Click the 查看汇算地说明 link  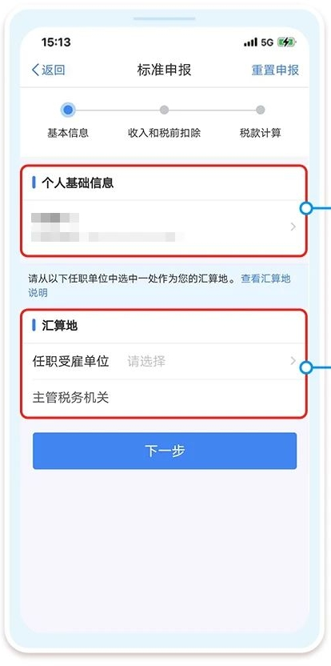(160, 286)
